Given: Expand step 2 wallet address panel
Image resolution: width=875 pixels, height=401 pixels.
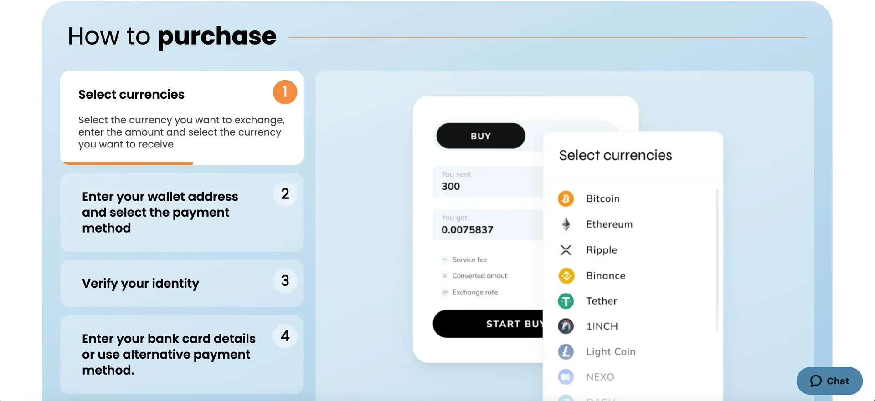Looking at the screenshot, I should [181, 212].
